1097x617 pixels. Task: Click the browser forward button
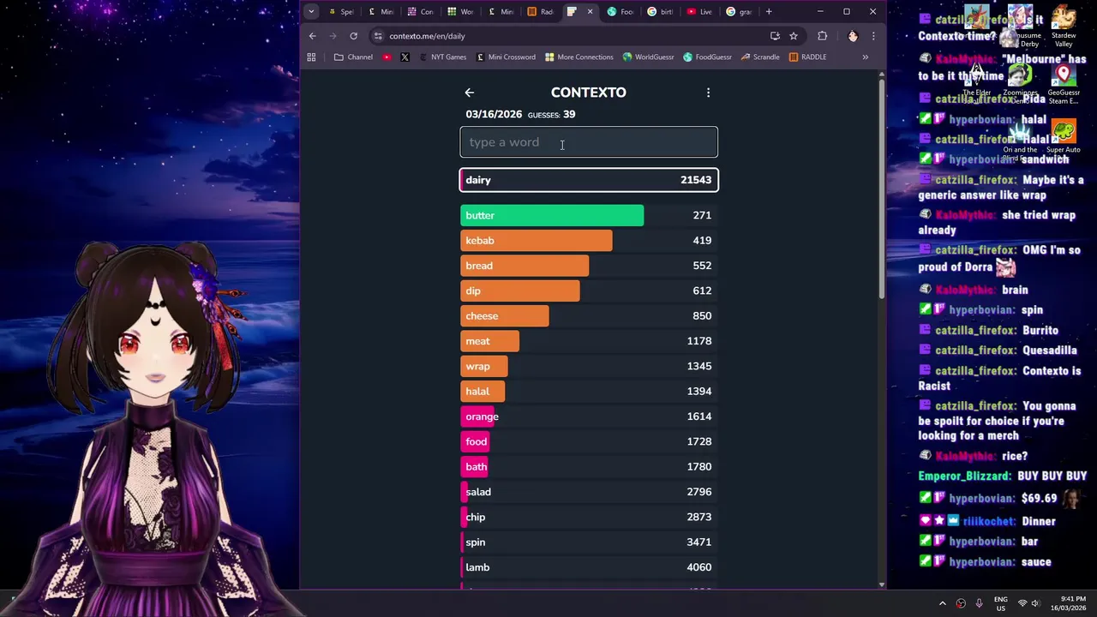point(333,36)
